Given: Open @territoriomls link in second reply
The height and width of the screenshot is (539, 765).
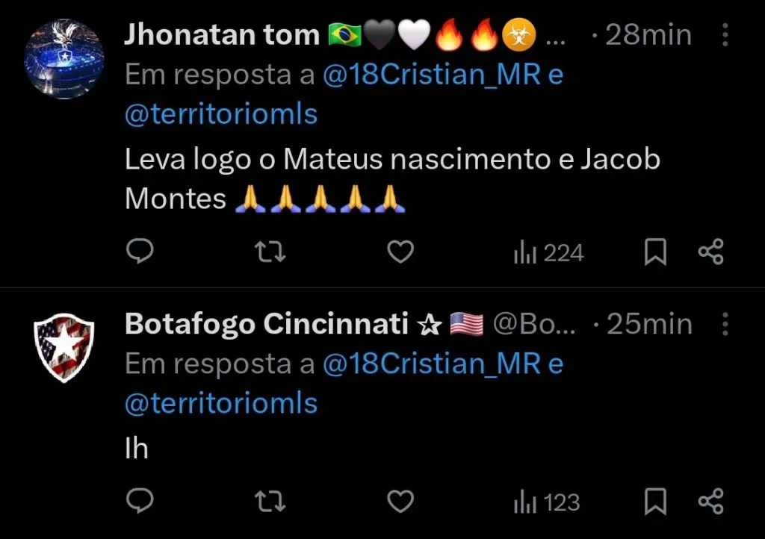Looking at the screenshot, I should (x=221, y=404).
